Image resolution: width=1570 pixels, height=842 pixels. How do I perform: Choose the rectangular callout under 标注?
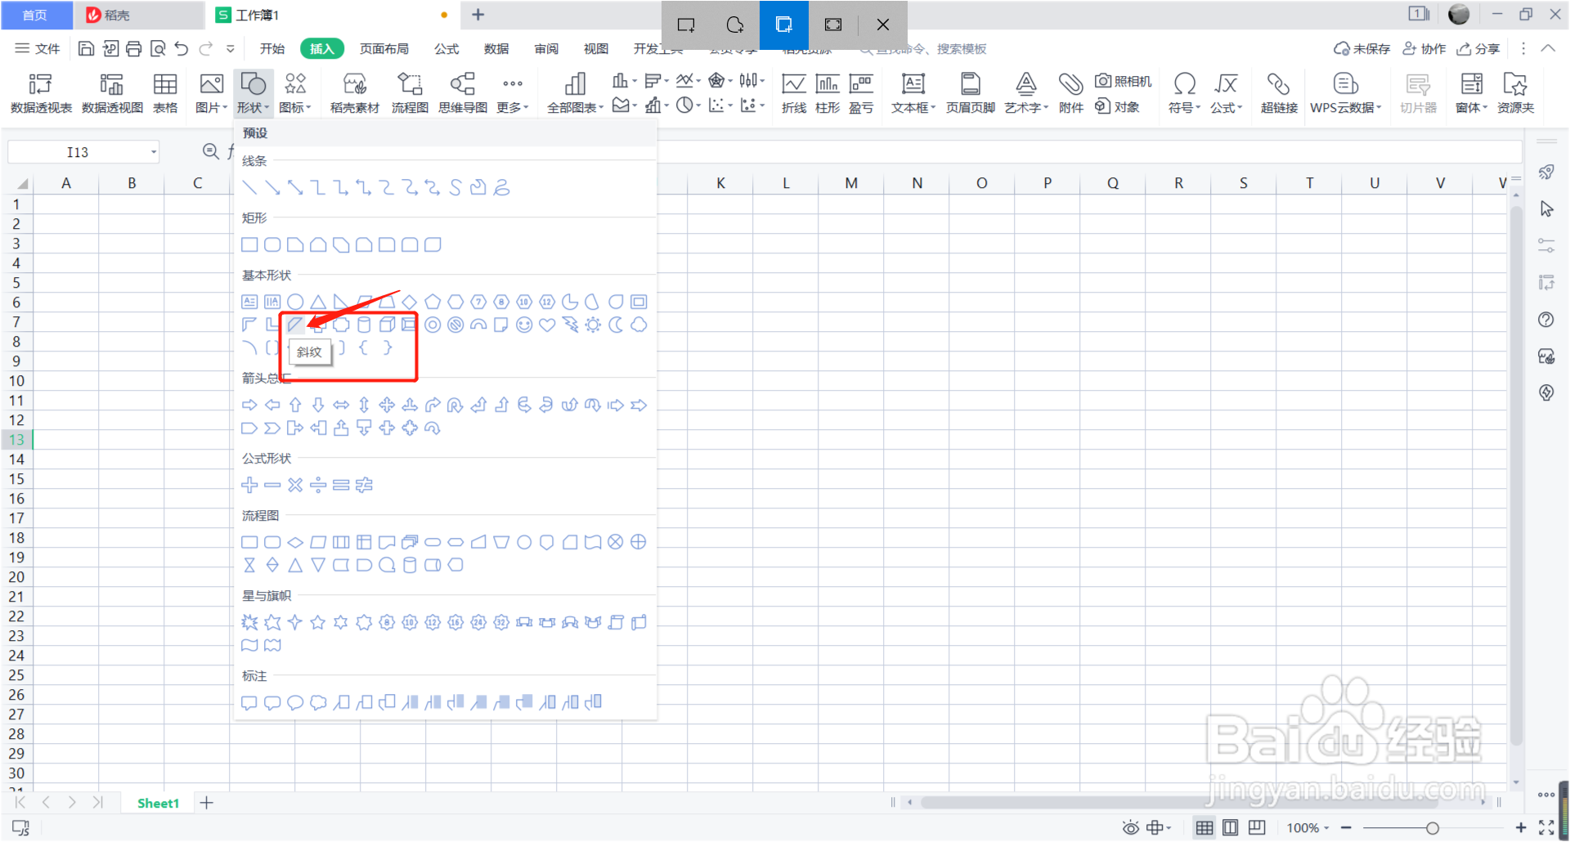249,702
